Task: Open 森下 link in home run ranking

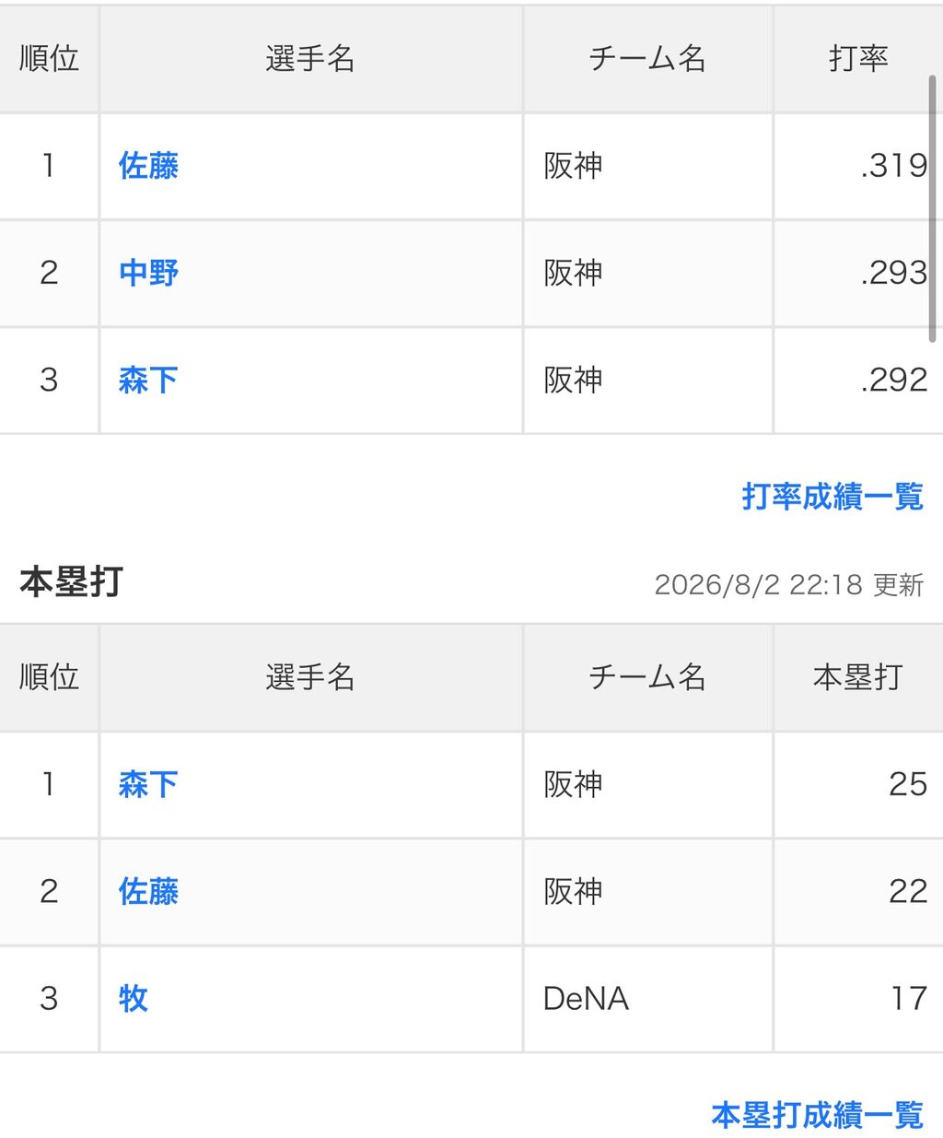Action: pos(148,784)
